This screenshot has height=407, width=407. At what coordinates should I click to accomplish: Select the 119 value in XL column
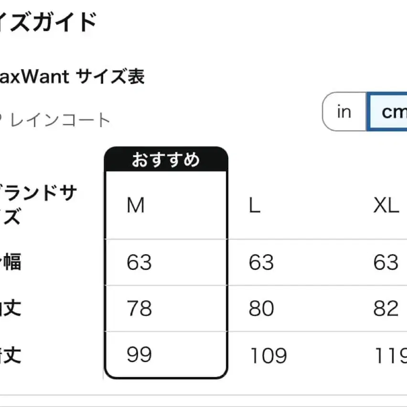click(x=394, y=355)
